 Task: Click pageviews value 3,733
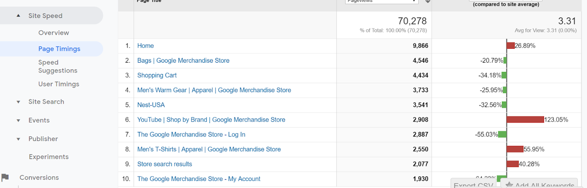(420, 90)
